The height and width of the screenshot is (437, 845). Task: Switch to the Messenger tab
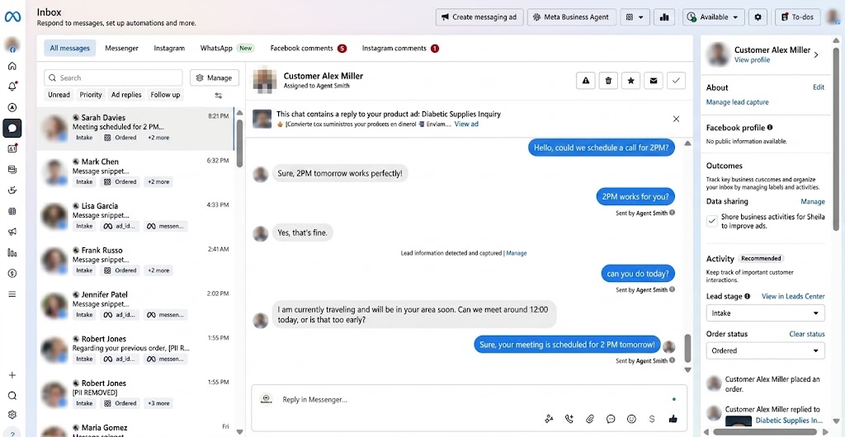[122, 48]
